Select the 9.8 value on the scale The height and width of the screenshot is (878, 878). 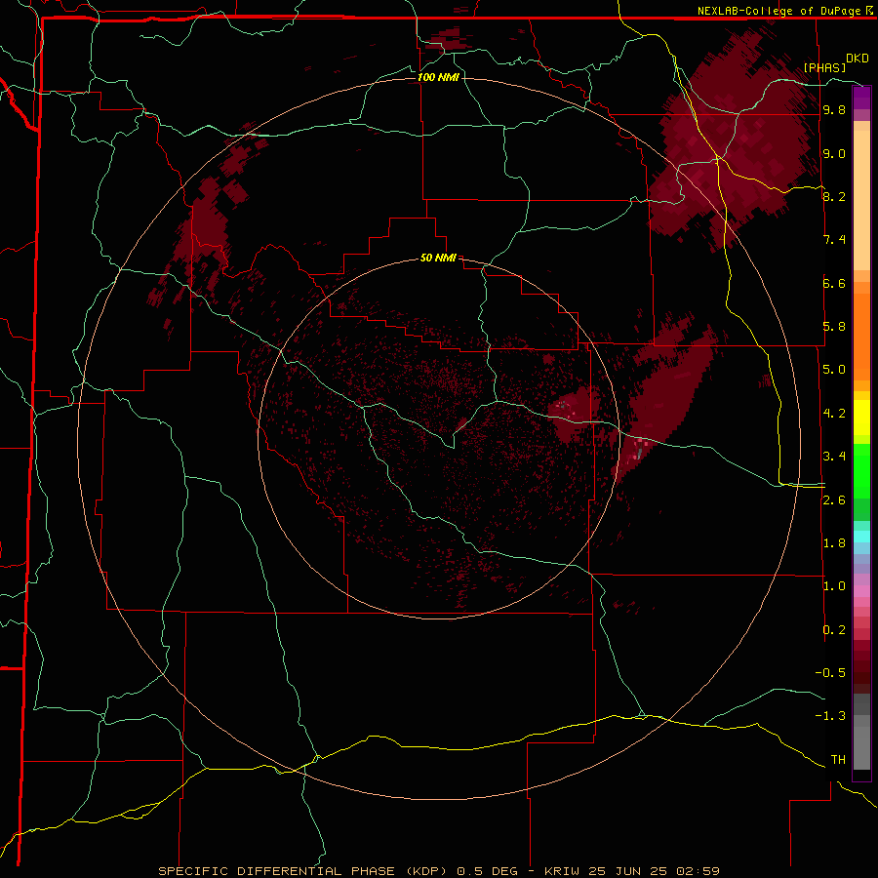coord(834,109)
